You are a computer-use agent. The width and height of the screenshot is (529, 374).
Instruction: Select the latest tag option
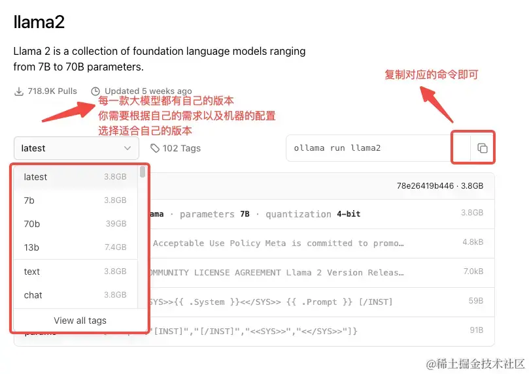coord(75,177)
